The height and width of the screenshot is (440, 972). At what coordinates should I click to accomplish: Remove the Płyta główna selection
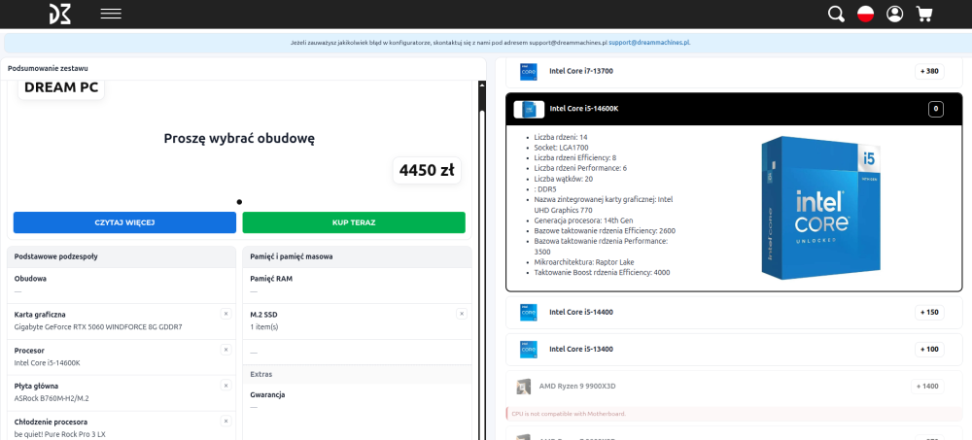pyautogui.click(x=226, y=386)
